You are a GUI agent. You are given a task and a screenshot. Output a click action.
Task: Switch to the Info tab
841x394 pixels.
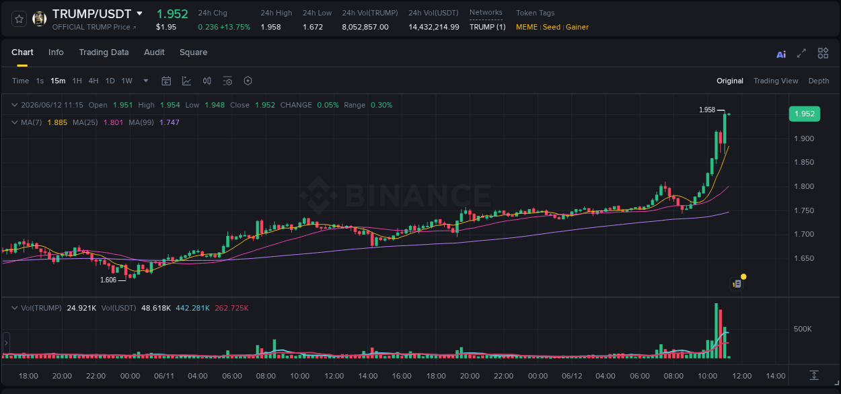pyautogui.click(x=56, y=52)
